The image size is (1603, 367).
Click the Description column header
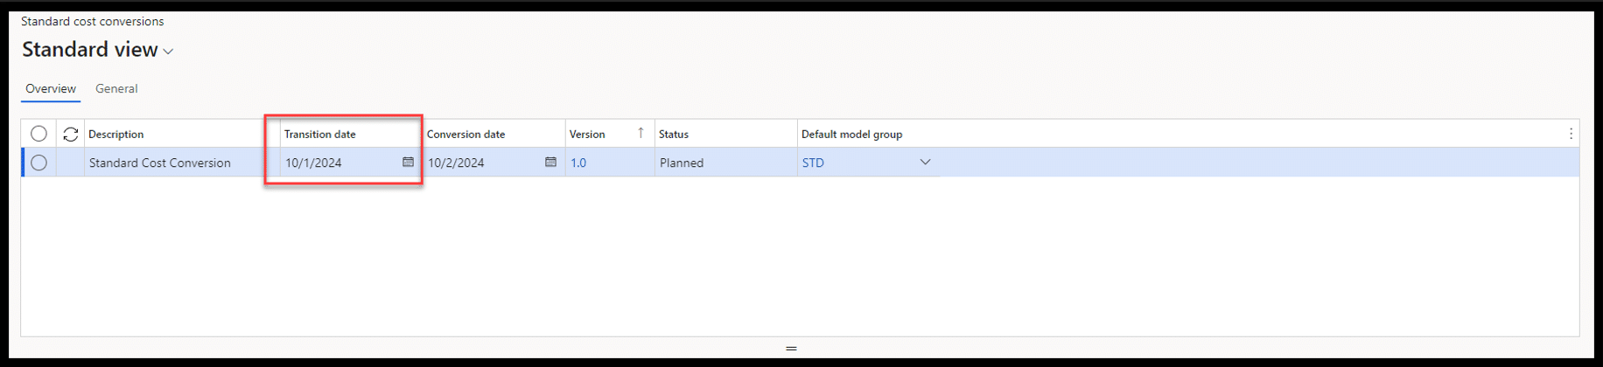pos(116,135)
